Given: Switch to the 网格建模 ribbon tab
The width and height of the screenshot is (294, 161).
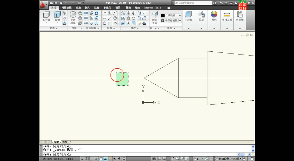Looking at the screenshot, I should click(67, 8).
